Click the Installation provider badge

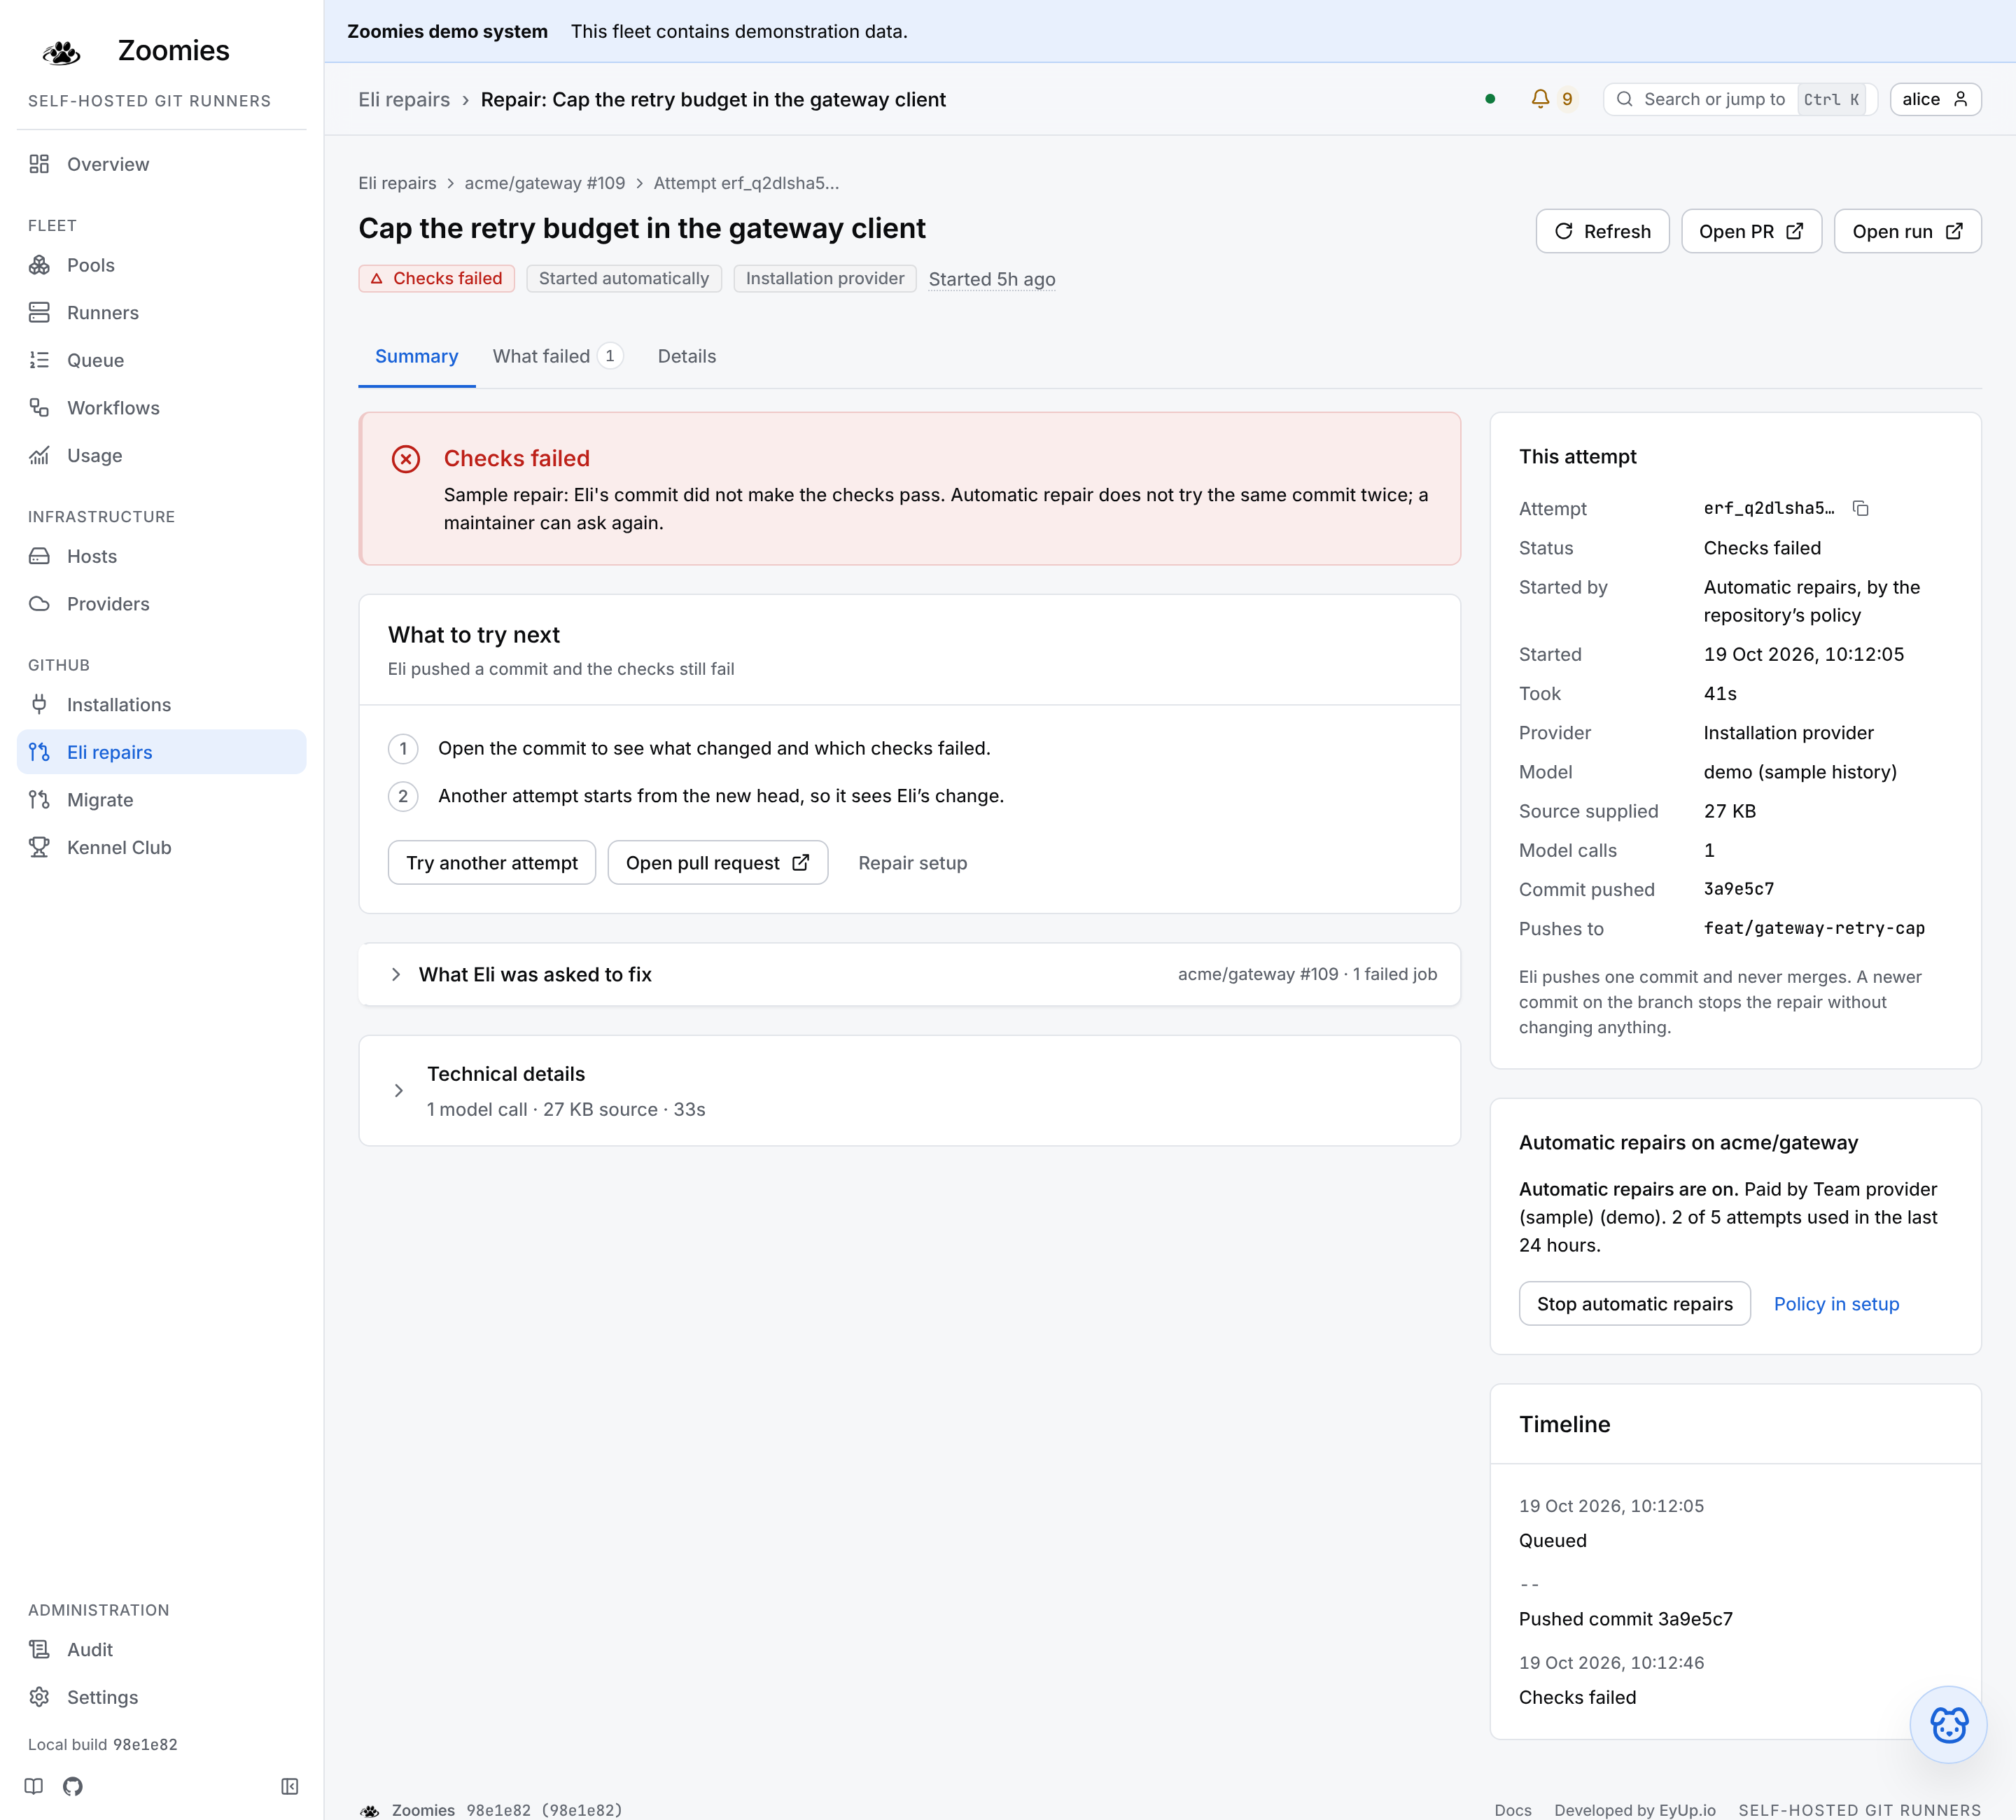[x=825, y=279]
